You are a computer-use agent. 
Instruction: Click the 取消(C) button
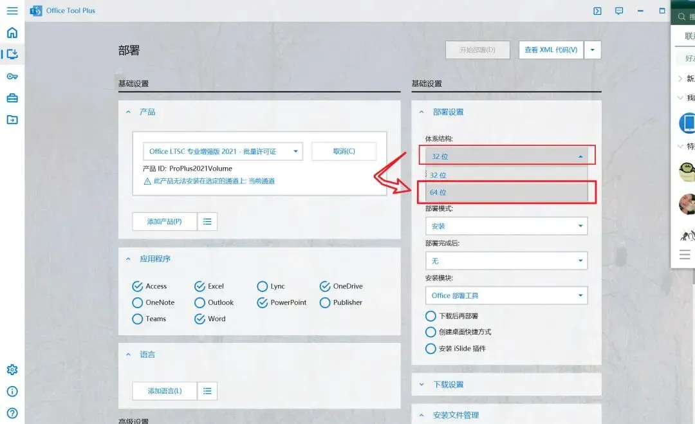tap(344, 152)
